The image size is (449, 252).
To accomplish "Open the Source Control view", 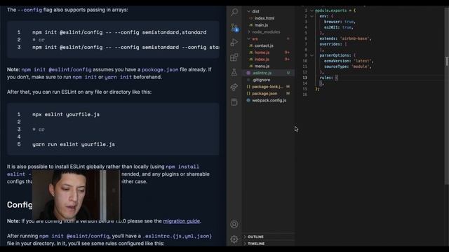I will click(234, 27).
